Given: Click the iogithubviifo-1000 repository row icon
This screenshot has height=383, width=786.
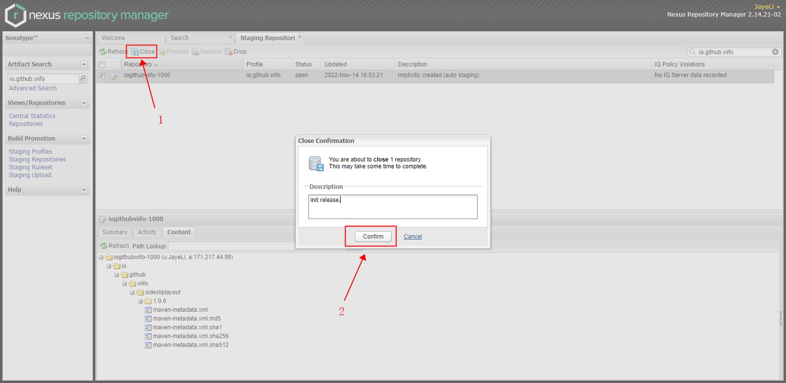Looking at the screenshot, I should [x=113, y=76].
